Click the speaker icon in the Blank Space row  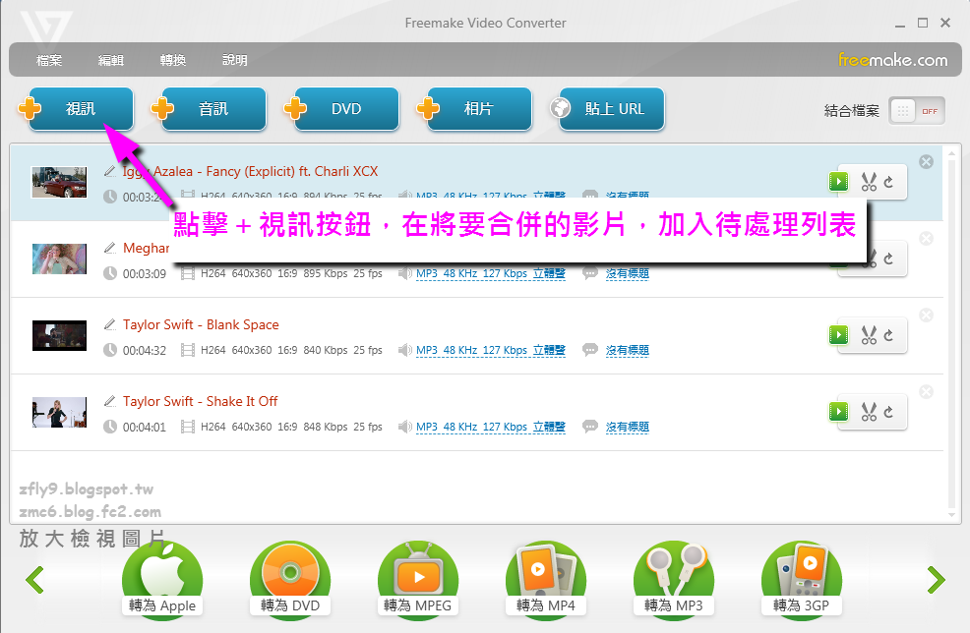click(x=404, y=351)
